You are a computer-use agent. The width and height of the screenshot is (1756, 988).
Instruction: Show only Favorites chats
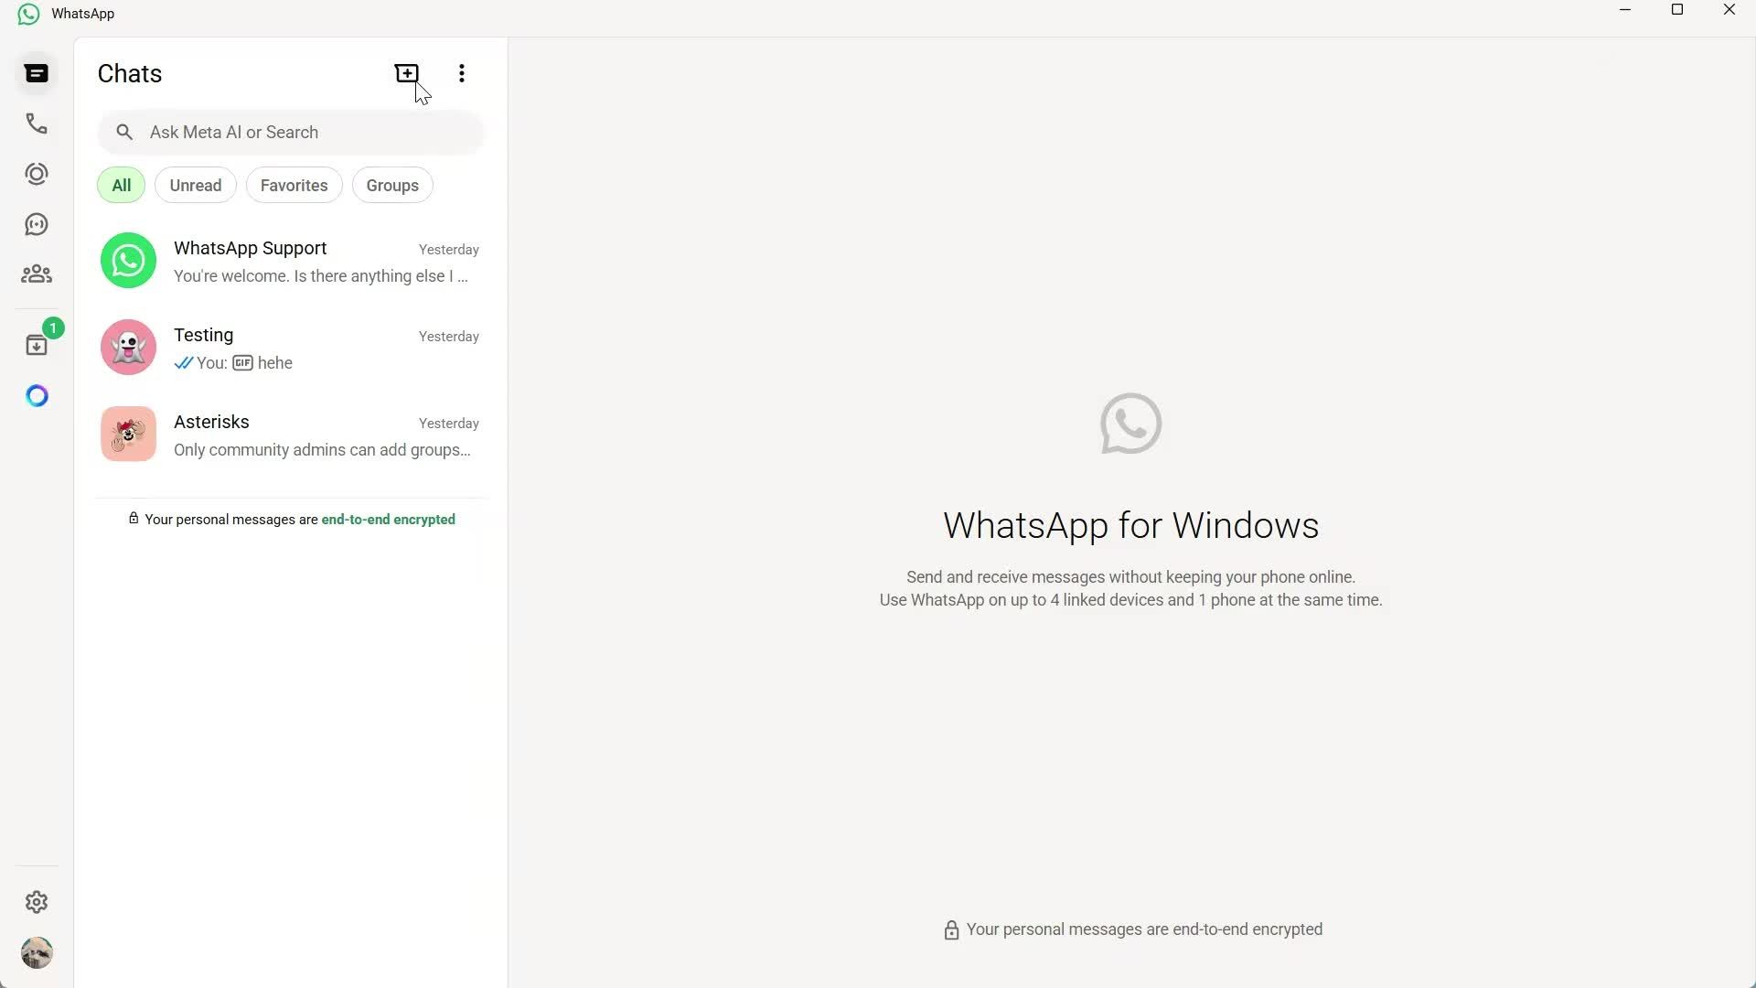coord(294,185)
